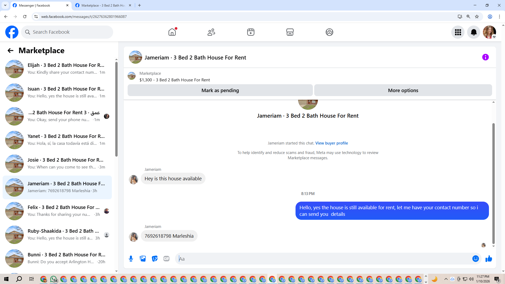This screenshot has height=284, width=505.
Task: Open the browser zoom icon in address bar
Action: 468,17
